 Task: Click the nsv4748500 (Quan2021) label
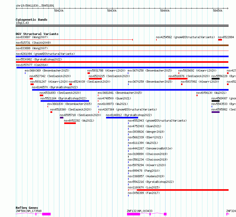pyautogui.click(x=114, y=98)
